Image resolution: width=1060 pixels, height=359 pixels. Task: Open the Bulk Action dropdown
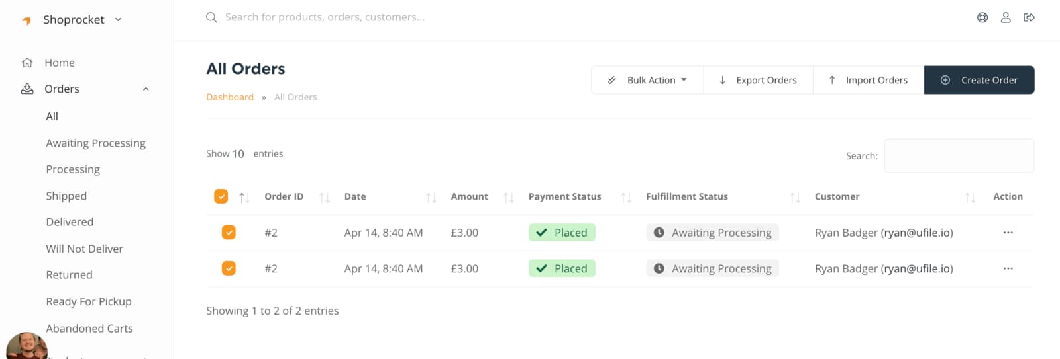tap(647, 80)
